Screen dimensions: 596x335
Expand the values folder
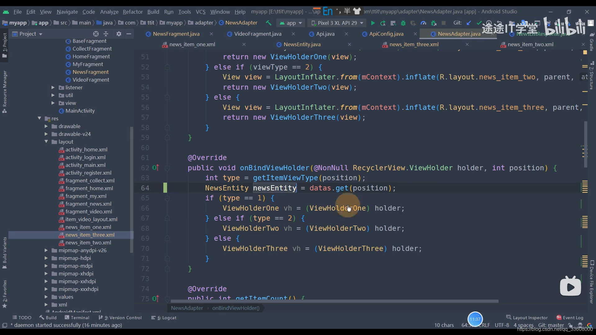46,297
